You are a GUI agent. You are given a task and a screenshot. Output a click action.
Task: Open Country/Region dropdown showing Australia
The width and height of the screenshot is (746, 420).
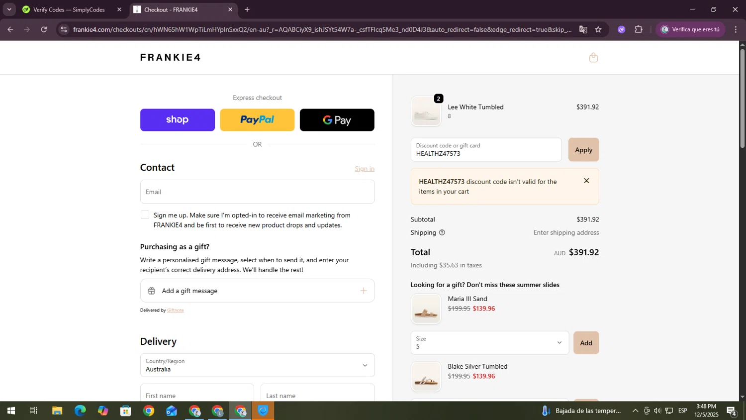pyautogui.click(x=257, y=365)
